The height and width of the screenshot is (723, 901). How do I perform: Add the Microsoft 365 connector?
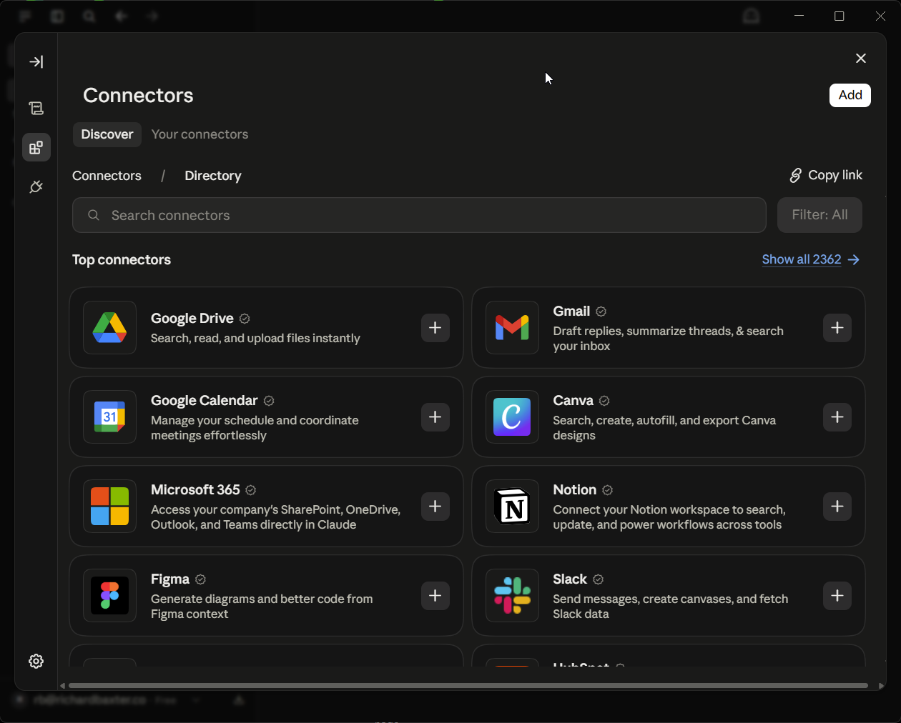point(435,507)
